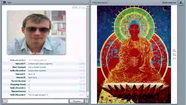
Task: Click the name Максим Емелев in chat
Action: [x=19, y=91]
